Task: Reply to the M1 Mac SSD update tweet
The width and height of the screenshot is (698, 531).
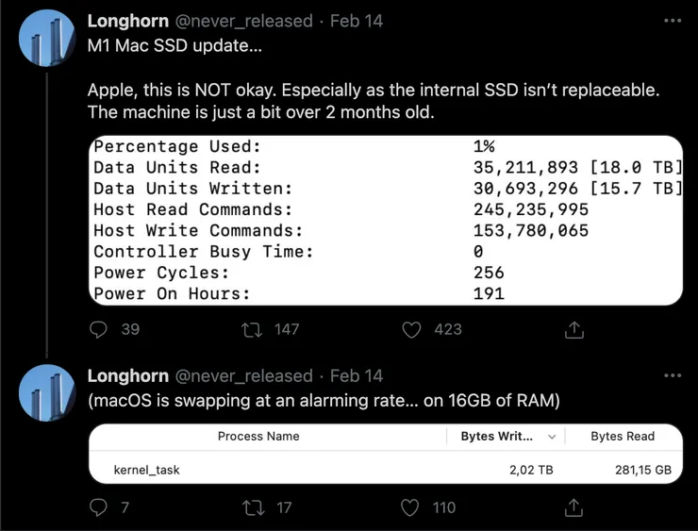Action: coord(98,330)
